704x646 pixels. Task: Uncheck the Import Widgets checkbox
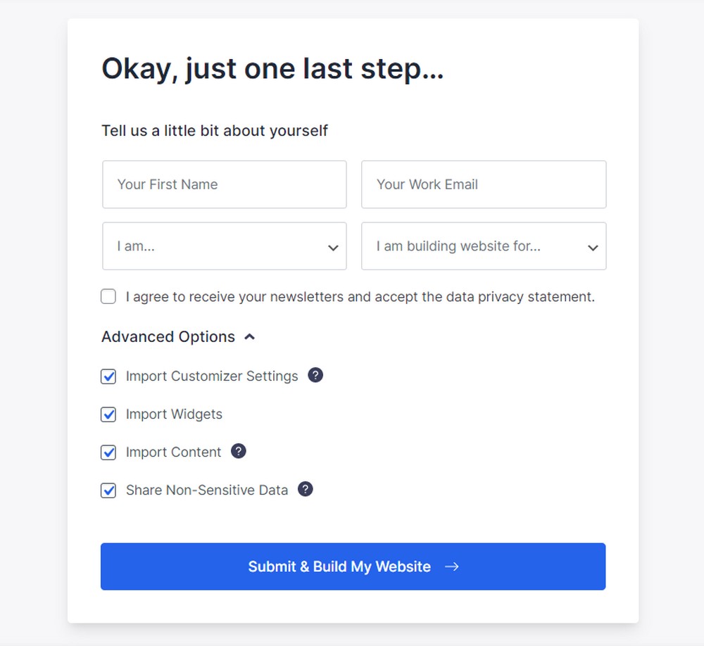[108, 414]
